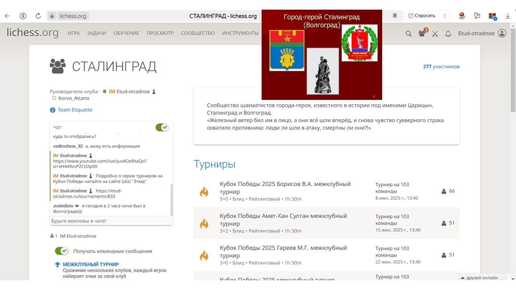The height and width of the screenshot is (290, 516).
Task: Open the ИГРА menu
Action: click(73, 33)
